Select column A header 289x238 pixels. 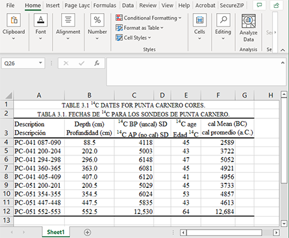pyautogui.click(x=39, y=96)
